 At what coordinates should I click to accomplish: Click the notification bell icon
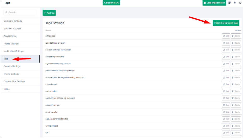click(235, 3)
